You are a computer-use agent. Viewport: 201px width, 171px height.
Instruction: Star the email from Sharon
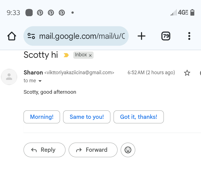coord(187,73)
